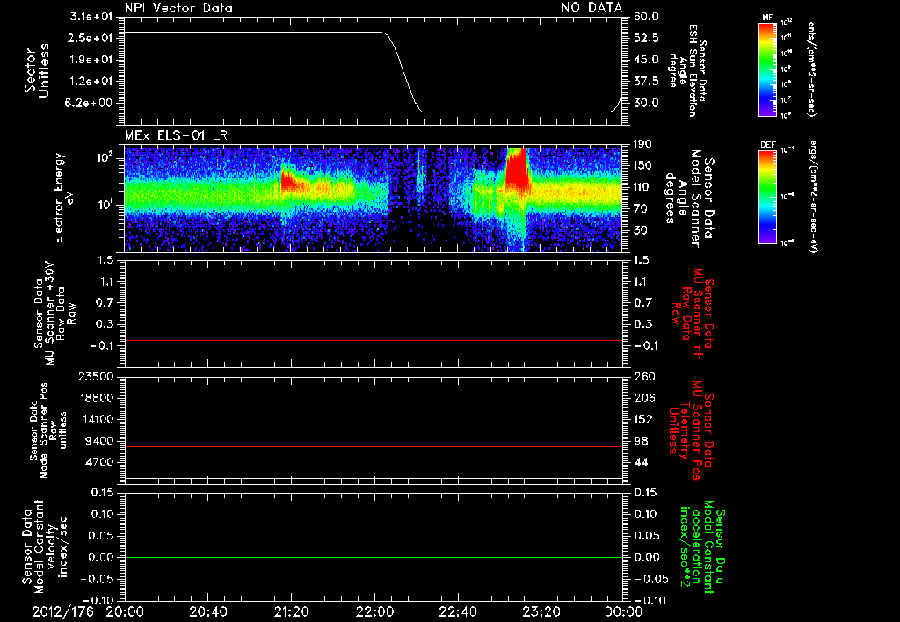This screenshot has width=900, height=622.
Task: Click the 3.1e+01 sector tick value
Action: 91,17
